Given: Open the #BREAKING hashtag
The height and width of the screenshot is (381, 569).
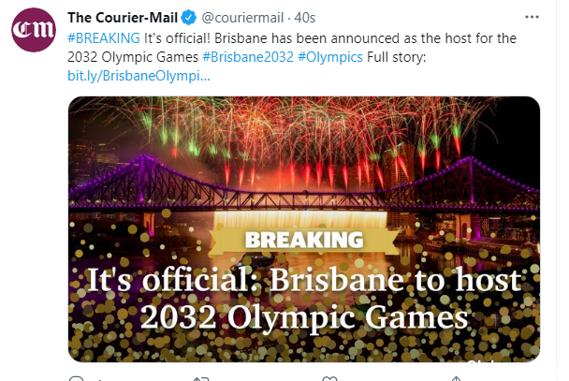Looking at the screenshot, I should [104, 38].
